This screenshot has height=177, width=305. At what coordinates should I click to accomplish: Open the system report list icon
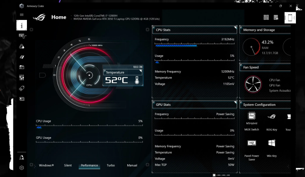pos(276,17)
